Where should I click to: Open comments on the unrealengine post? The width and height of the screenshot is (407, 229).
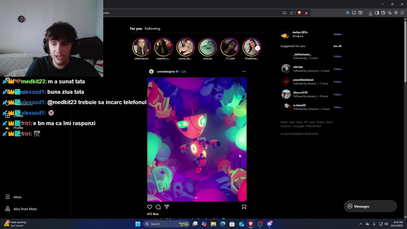[x=158, y=207]
